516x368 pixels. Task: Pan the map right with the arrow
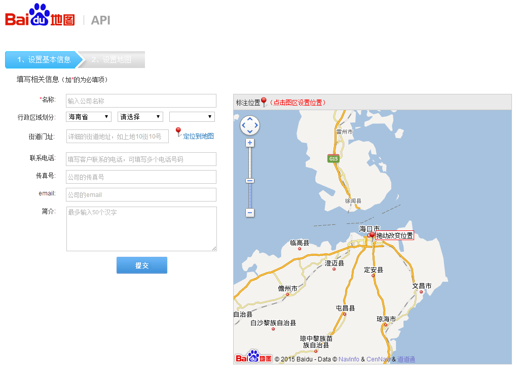(x=256, y=125)
